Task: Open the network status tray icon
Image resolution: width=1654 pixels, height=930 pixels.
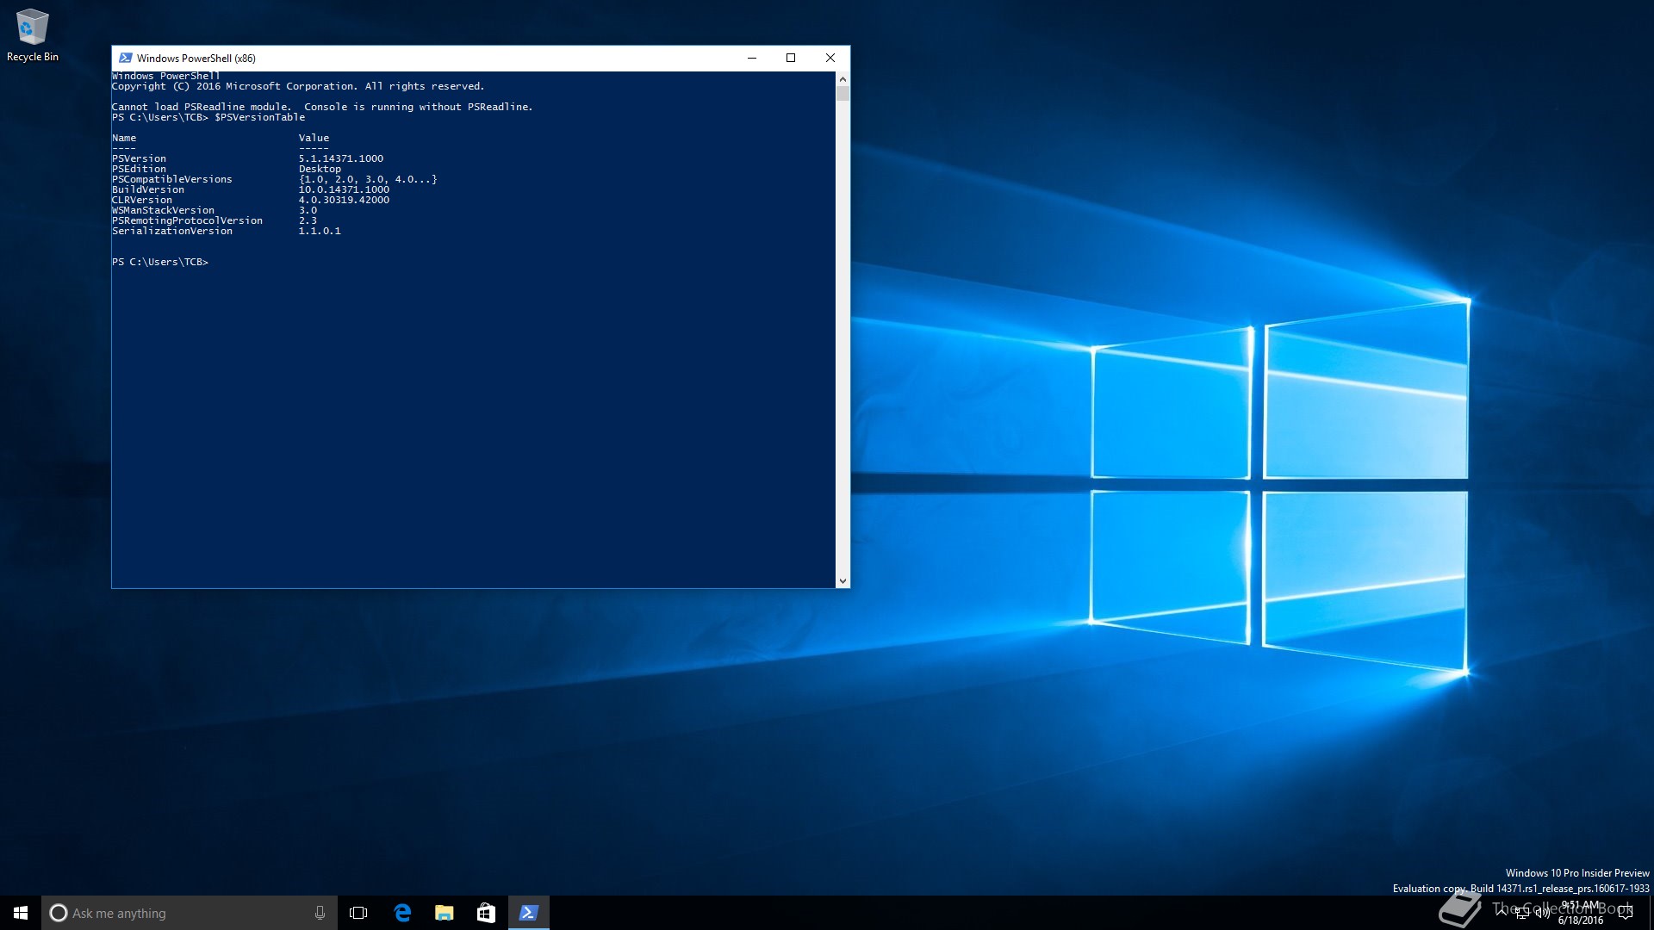Action: [x=1522, y=914]
